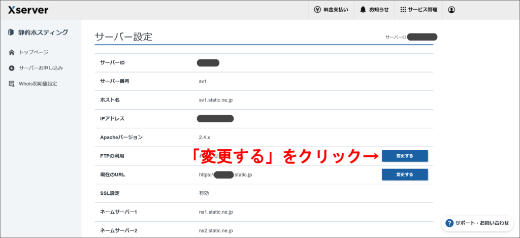Click 変更する button for 現在のURL

click(x=405, y=175)
